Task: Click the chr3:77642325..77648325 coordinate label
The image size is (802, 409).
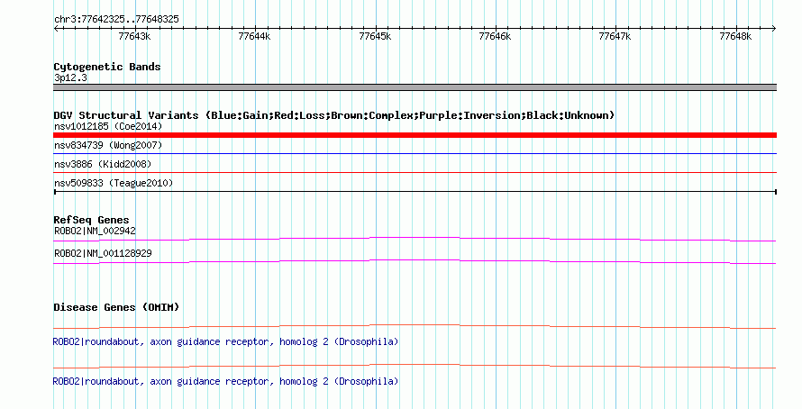Action: pyautogui.click(x=116, y=19)
